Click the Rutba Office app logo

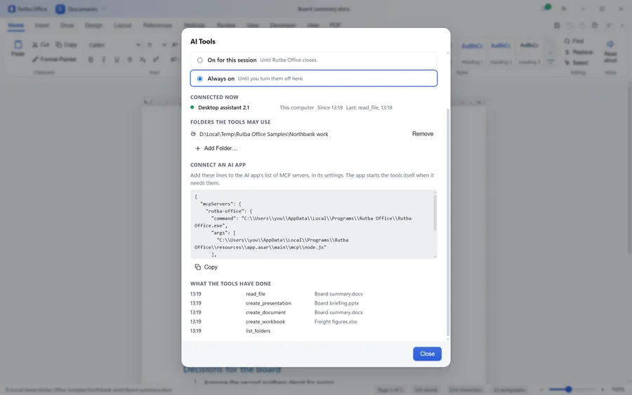pyautogui.click(x=12, y=9)
